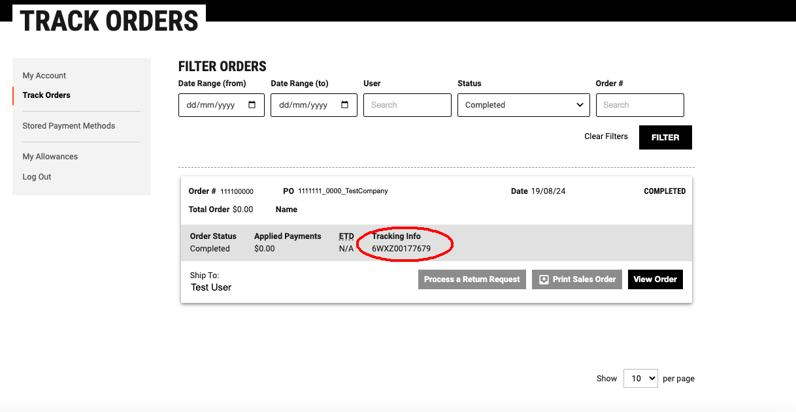Image resolution: width=796 pixels, height=412 pixels.
Task: Click the Print Sales Order button
Action: [x=577, y=279]
